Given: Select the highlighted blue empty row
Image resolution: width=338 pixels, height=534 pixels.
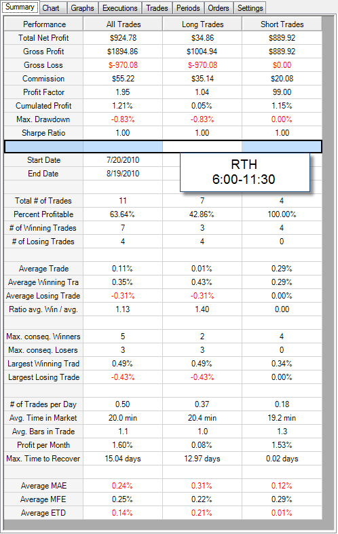Looking at the screenshot, I should (x=163, y=147).
